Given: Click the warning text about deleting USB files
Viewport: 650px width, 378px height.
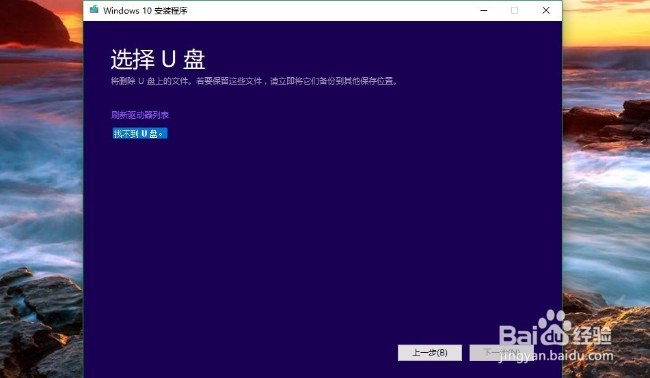Looking at the screenshot, I should [x=254, y=81].
